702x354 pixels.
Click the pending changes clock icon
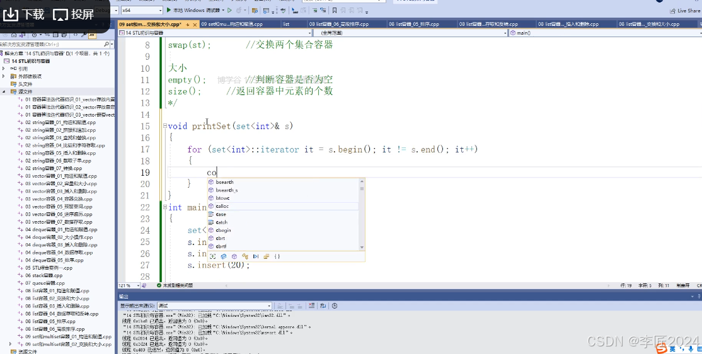[x=35, y=35]
